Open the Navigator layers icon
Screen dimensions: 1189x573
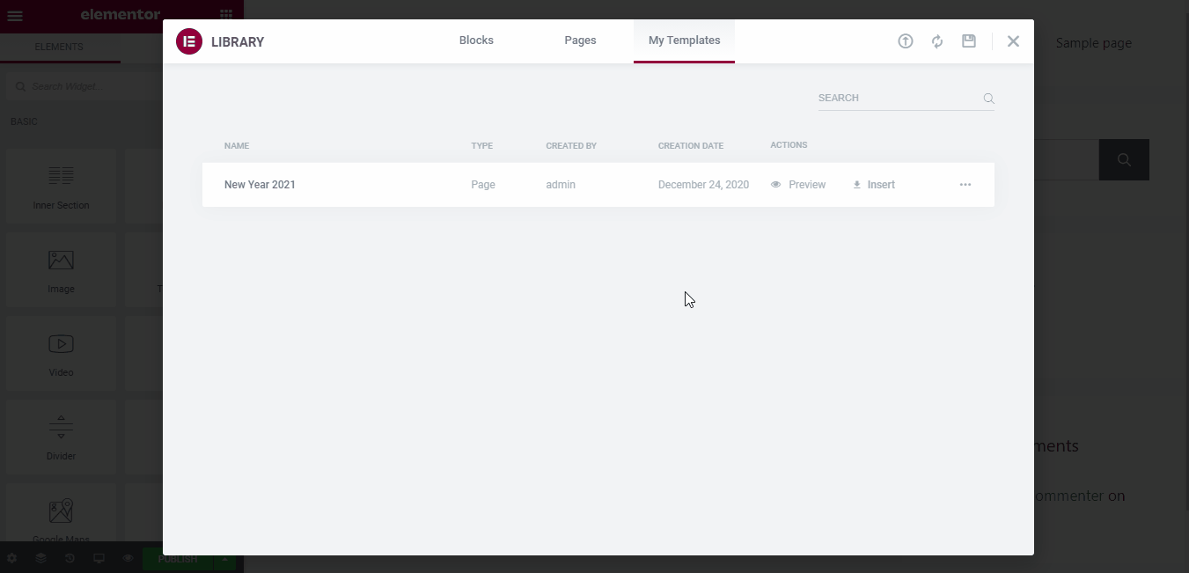(40, 559)
